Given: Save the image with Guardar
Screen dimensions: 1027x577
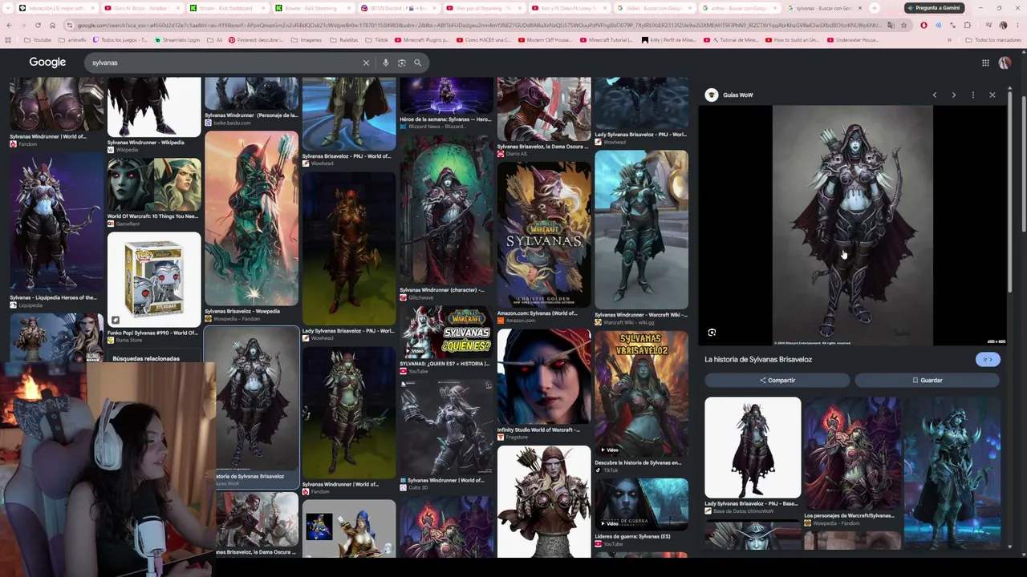Looking at the screenshot, I should click(927, 380).
